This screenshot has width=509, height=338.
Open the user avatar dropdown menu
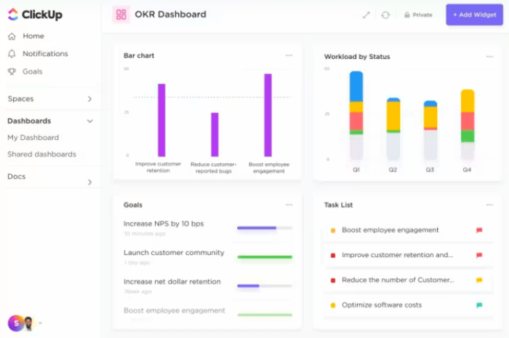[x=40, y=323]
